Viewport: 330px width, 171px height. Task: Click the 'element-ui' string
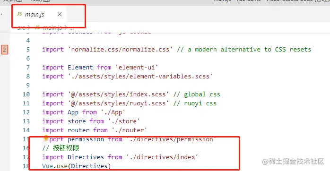coord(137,67)
